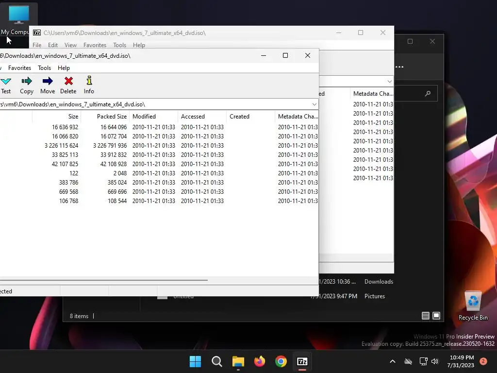Sort by the Packed Size column header
The image size is (497, 373).
click(x=105, y=117)
